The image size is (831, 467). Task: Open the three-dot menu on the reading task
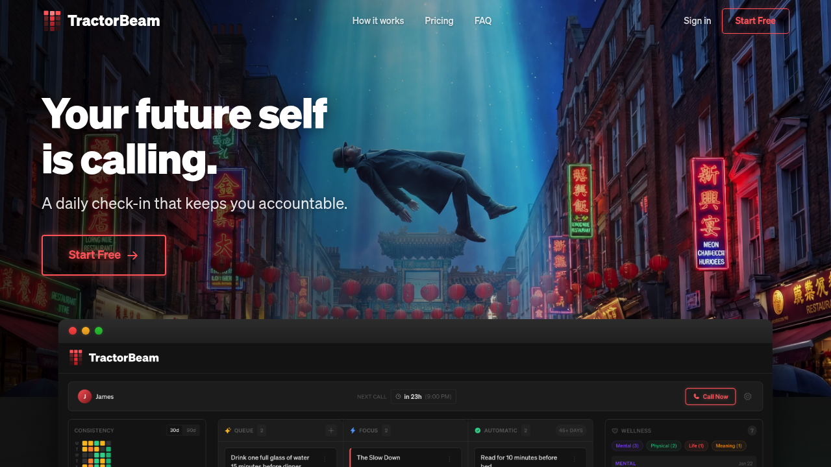click(575, 459)
